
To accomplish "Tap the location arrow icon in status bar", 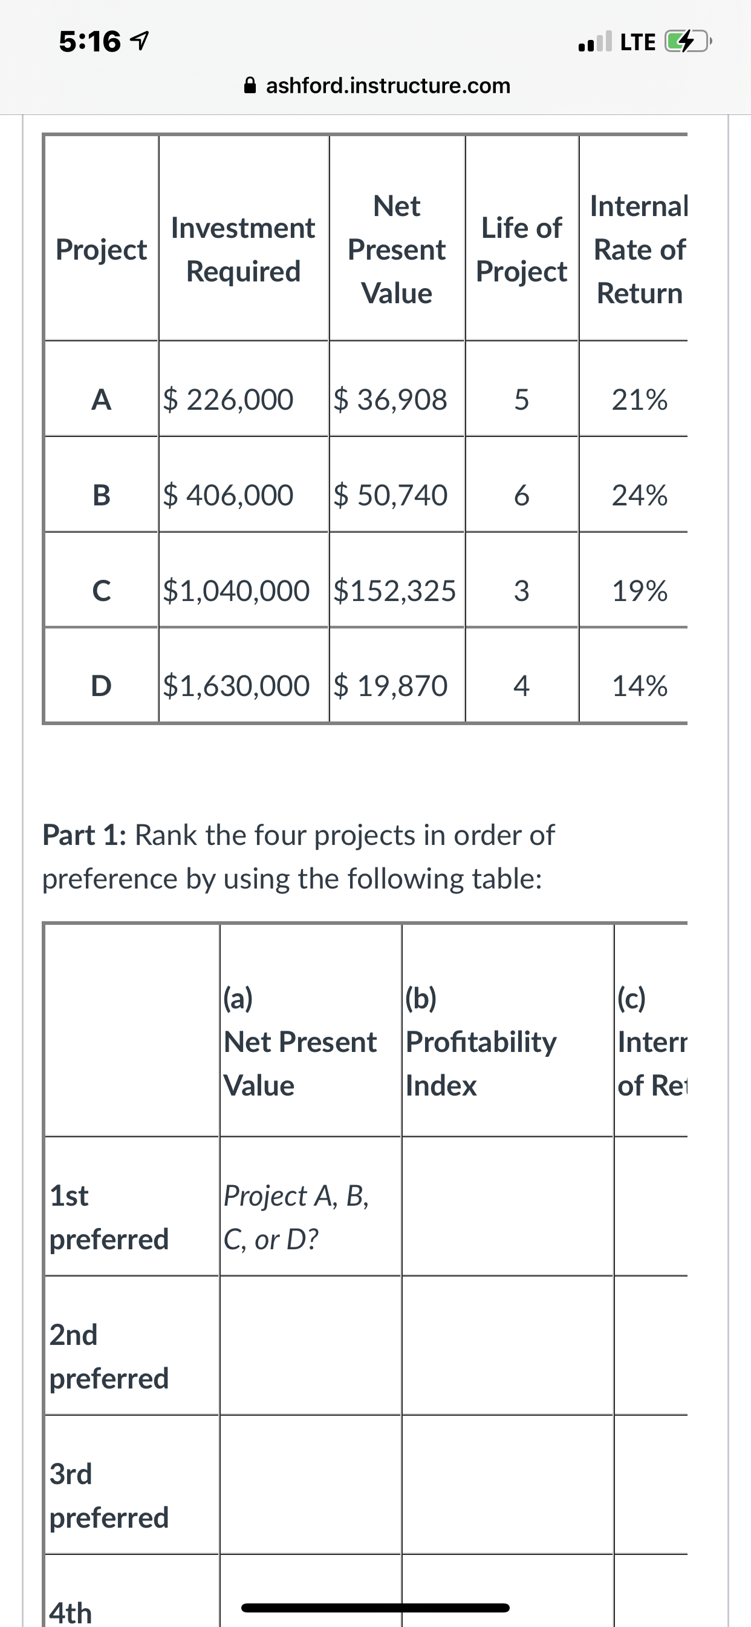I will 139,42.
